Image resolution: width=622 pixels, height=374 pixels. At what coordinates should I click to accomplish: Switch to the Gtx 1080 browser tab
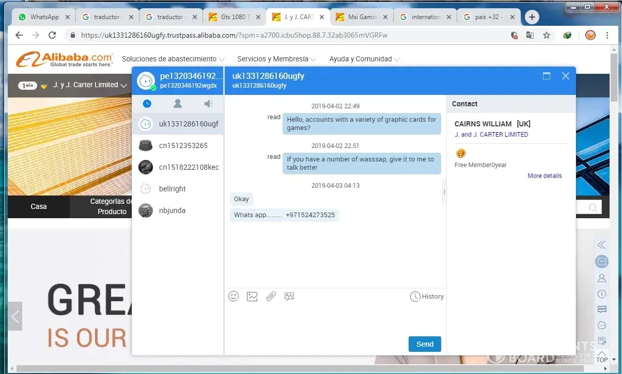(234, 17)
